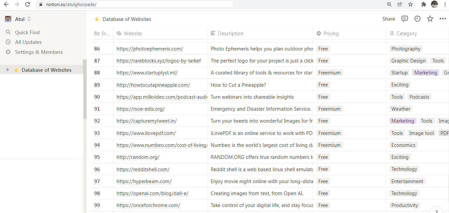Screen dimensions: 449x213
Task: Reload the page
Action: [x=28, y=4]
